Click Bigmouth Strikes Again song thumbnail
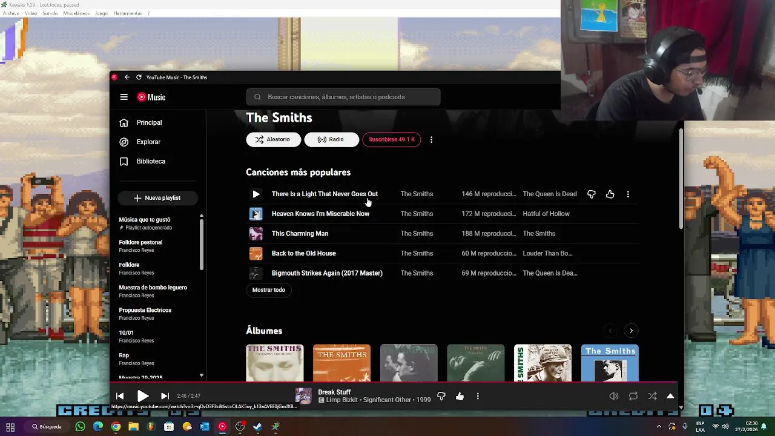 click(256, 273)
